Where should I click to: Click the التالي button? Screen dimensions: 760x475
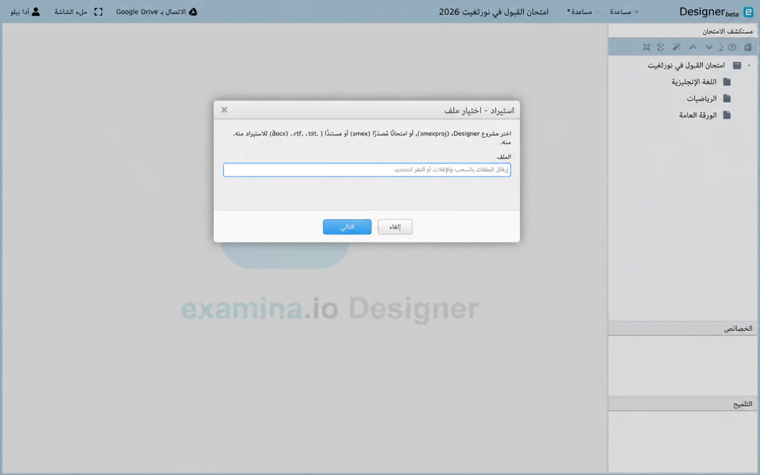[347, 227]
